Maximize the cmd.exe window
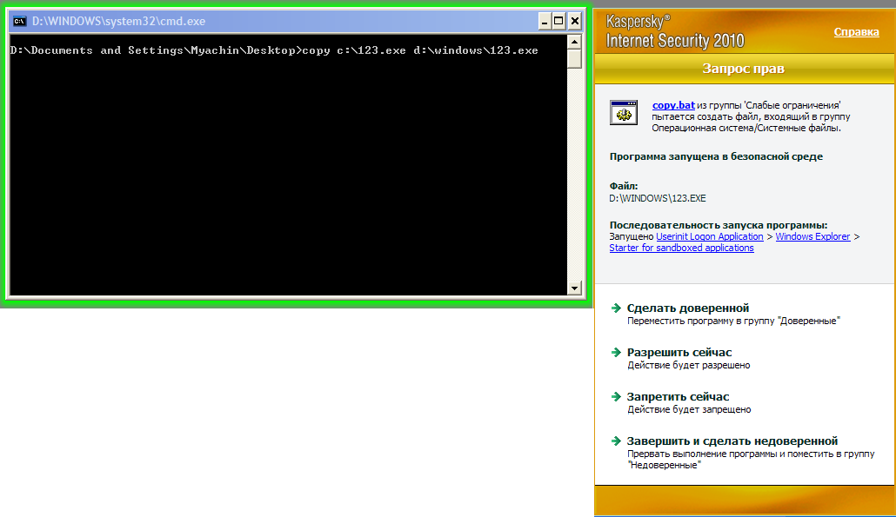Screen dimensions: 896x517 pos(558,22)
